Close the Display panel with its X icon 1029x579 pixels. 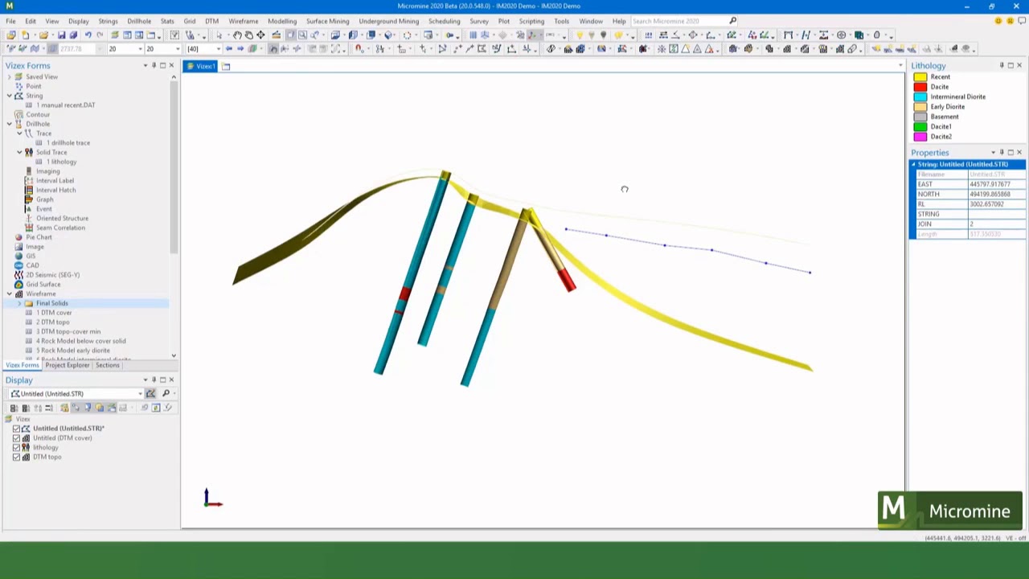pyautogui.click(x=171, y=380)
